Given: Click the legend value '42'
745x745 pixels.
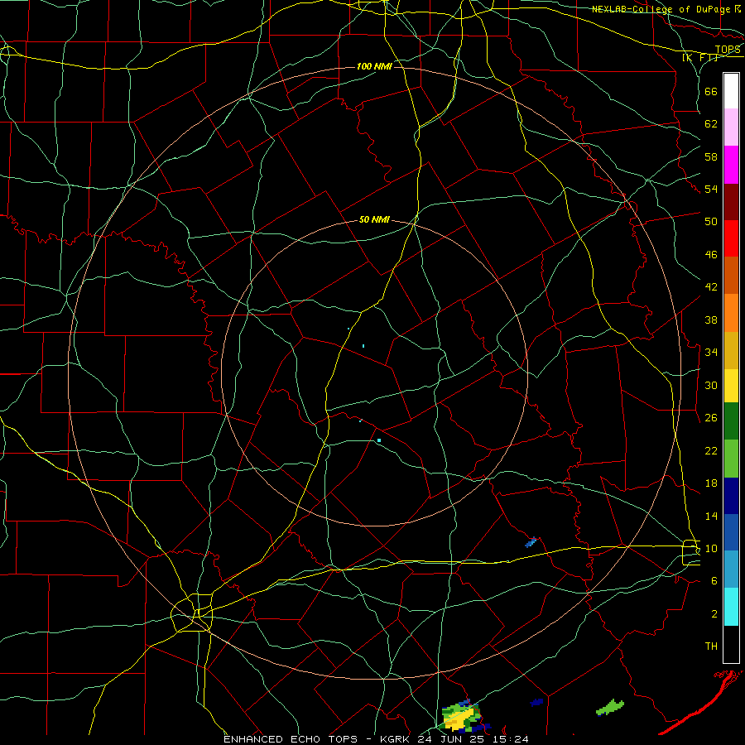Looking at the screenshot, I should [x=711, y=286].
